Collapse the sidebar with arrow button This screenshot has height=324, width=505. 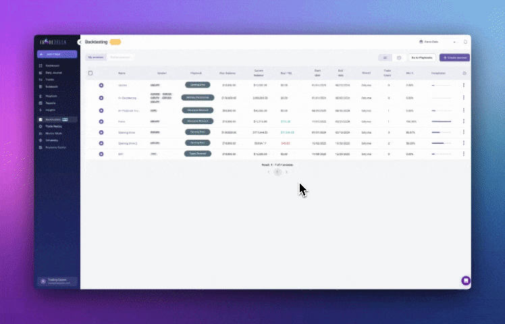[80, 42]
